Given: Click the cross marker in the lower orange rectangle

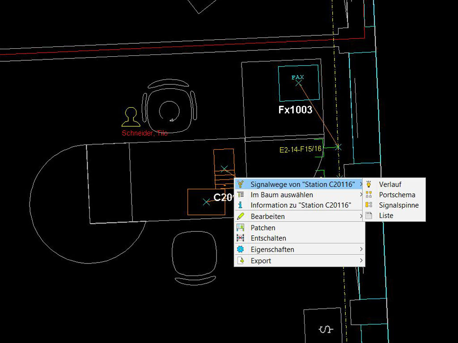Looking at the screenshot, I should pos(206,202).
